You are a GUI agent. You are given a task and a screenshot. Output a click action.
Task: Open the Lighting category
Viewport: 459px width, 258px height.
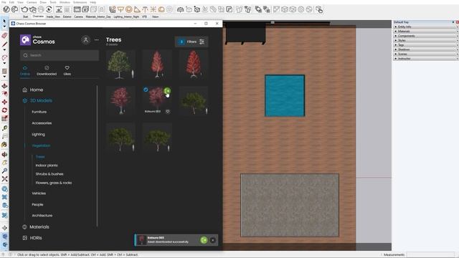[38, 134]
